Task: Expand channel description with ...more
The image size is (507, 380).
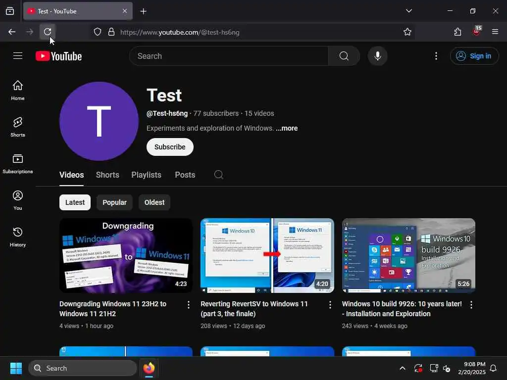Action: [287, 128]
